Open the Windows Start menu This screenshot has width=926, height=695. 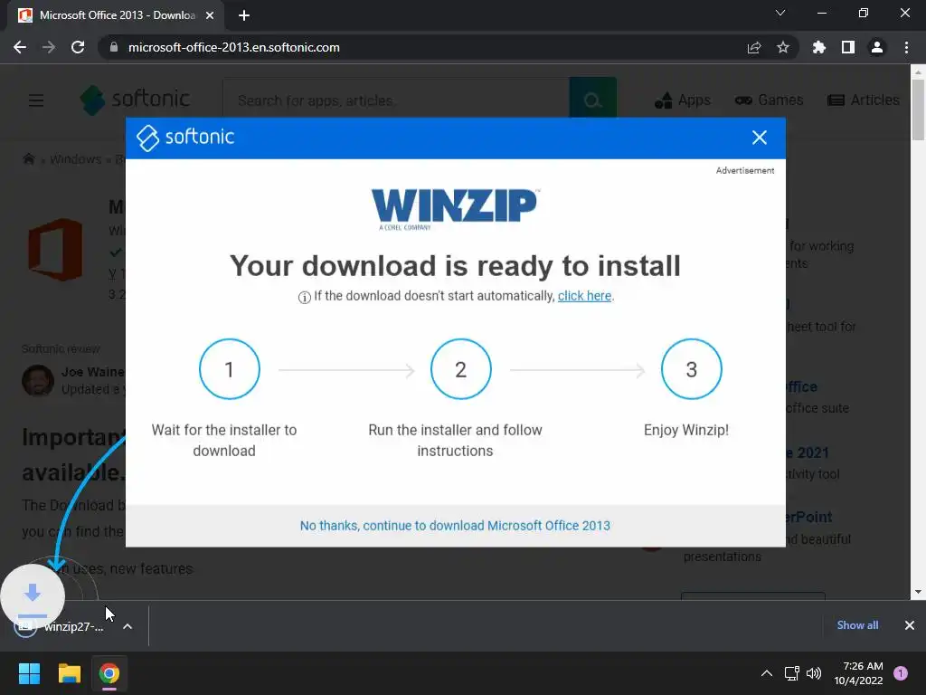point(29,673)
